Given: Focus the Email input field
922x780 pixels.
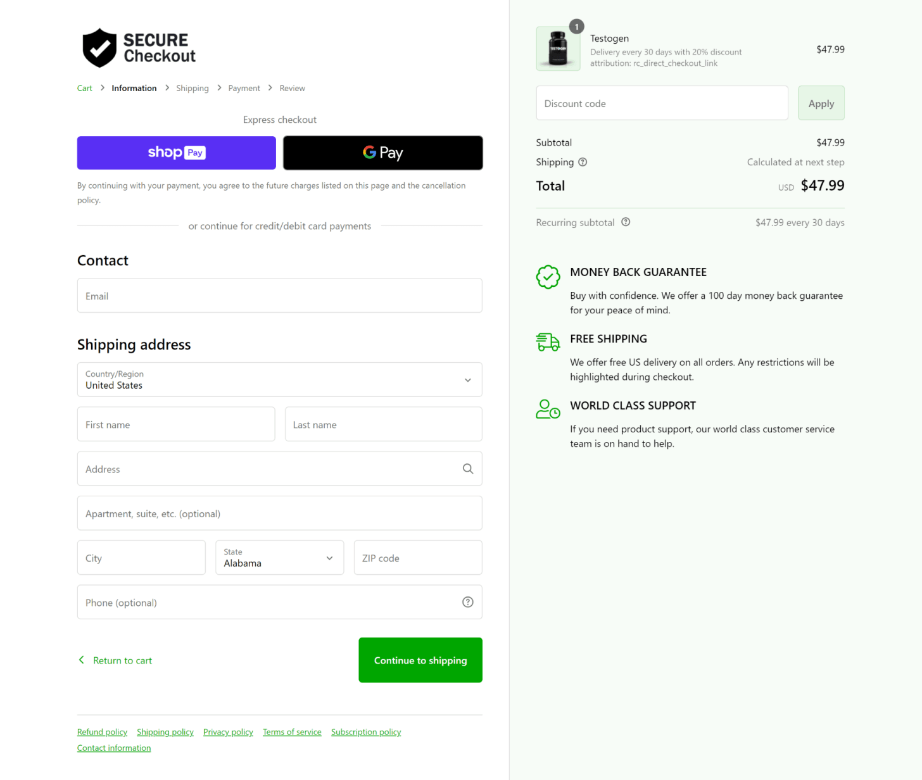Looking at the screenshot, I should (x=279, y=296).
